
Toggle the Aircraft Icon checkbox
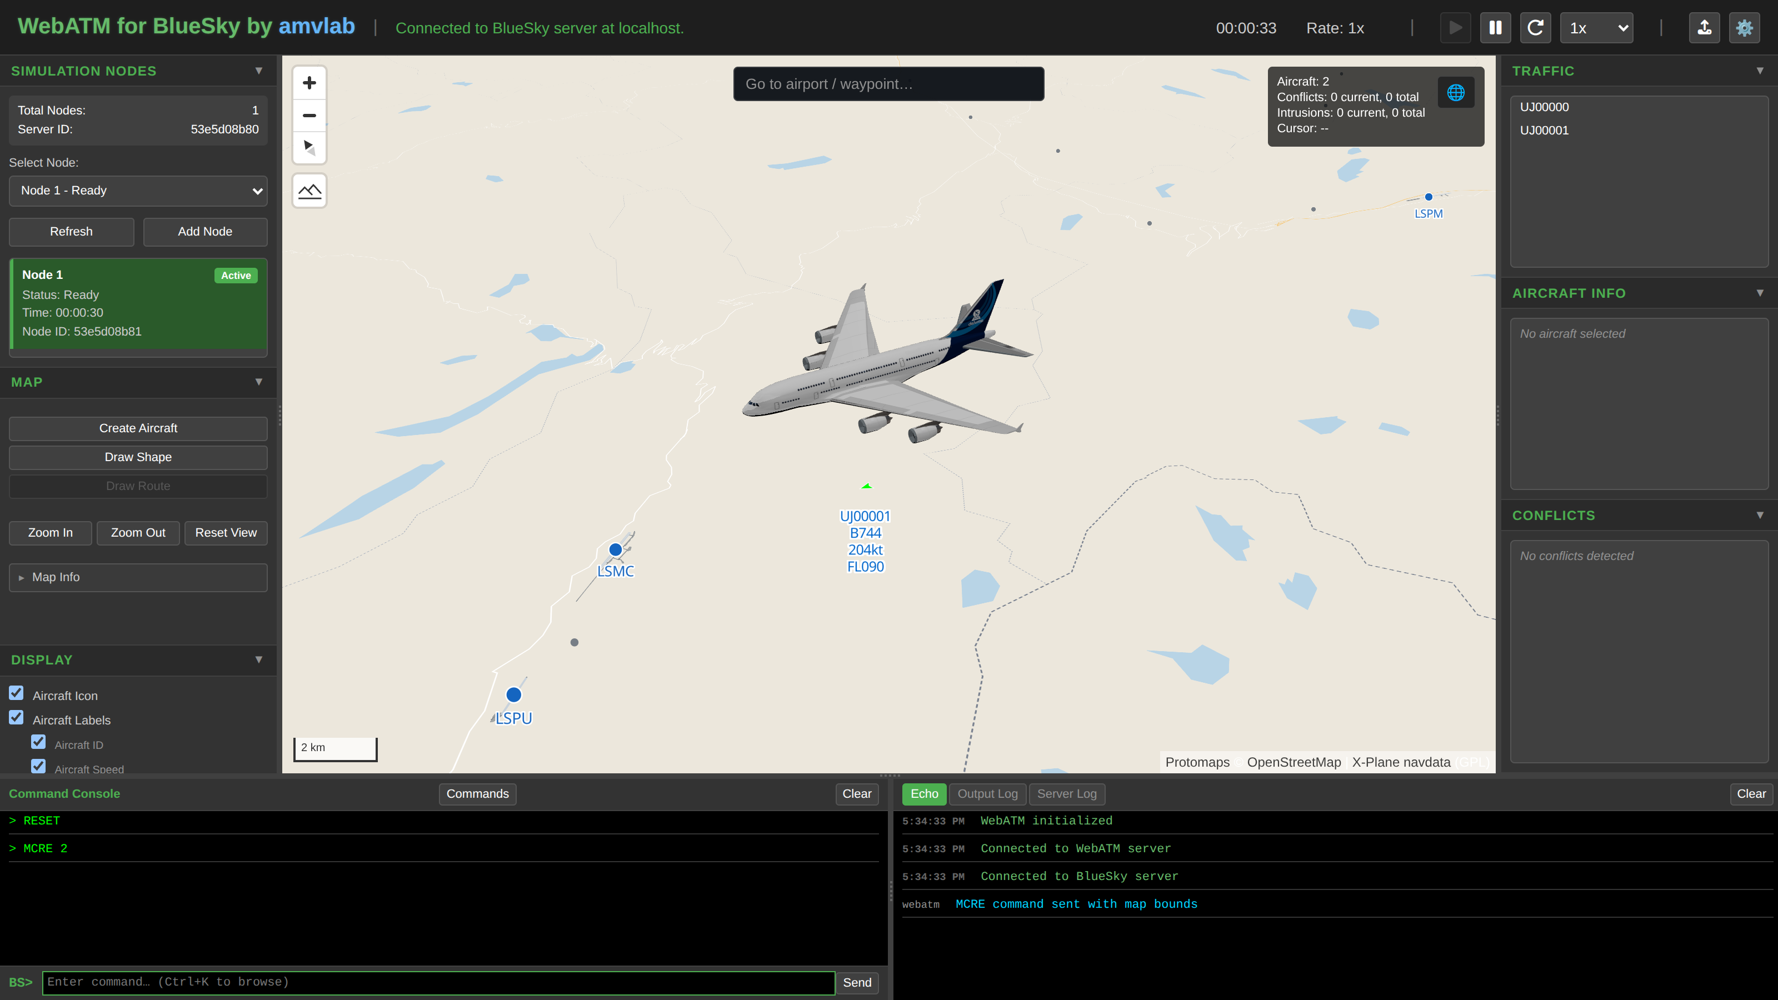pyautogui.click(x=17, y=693)
